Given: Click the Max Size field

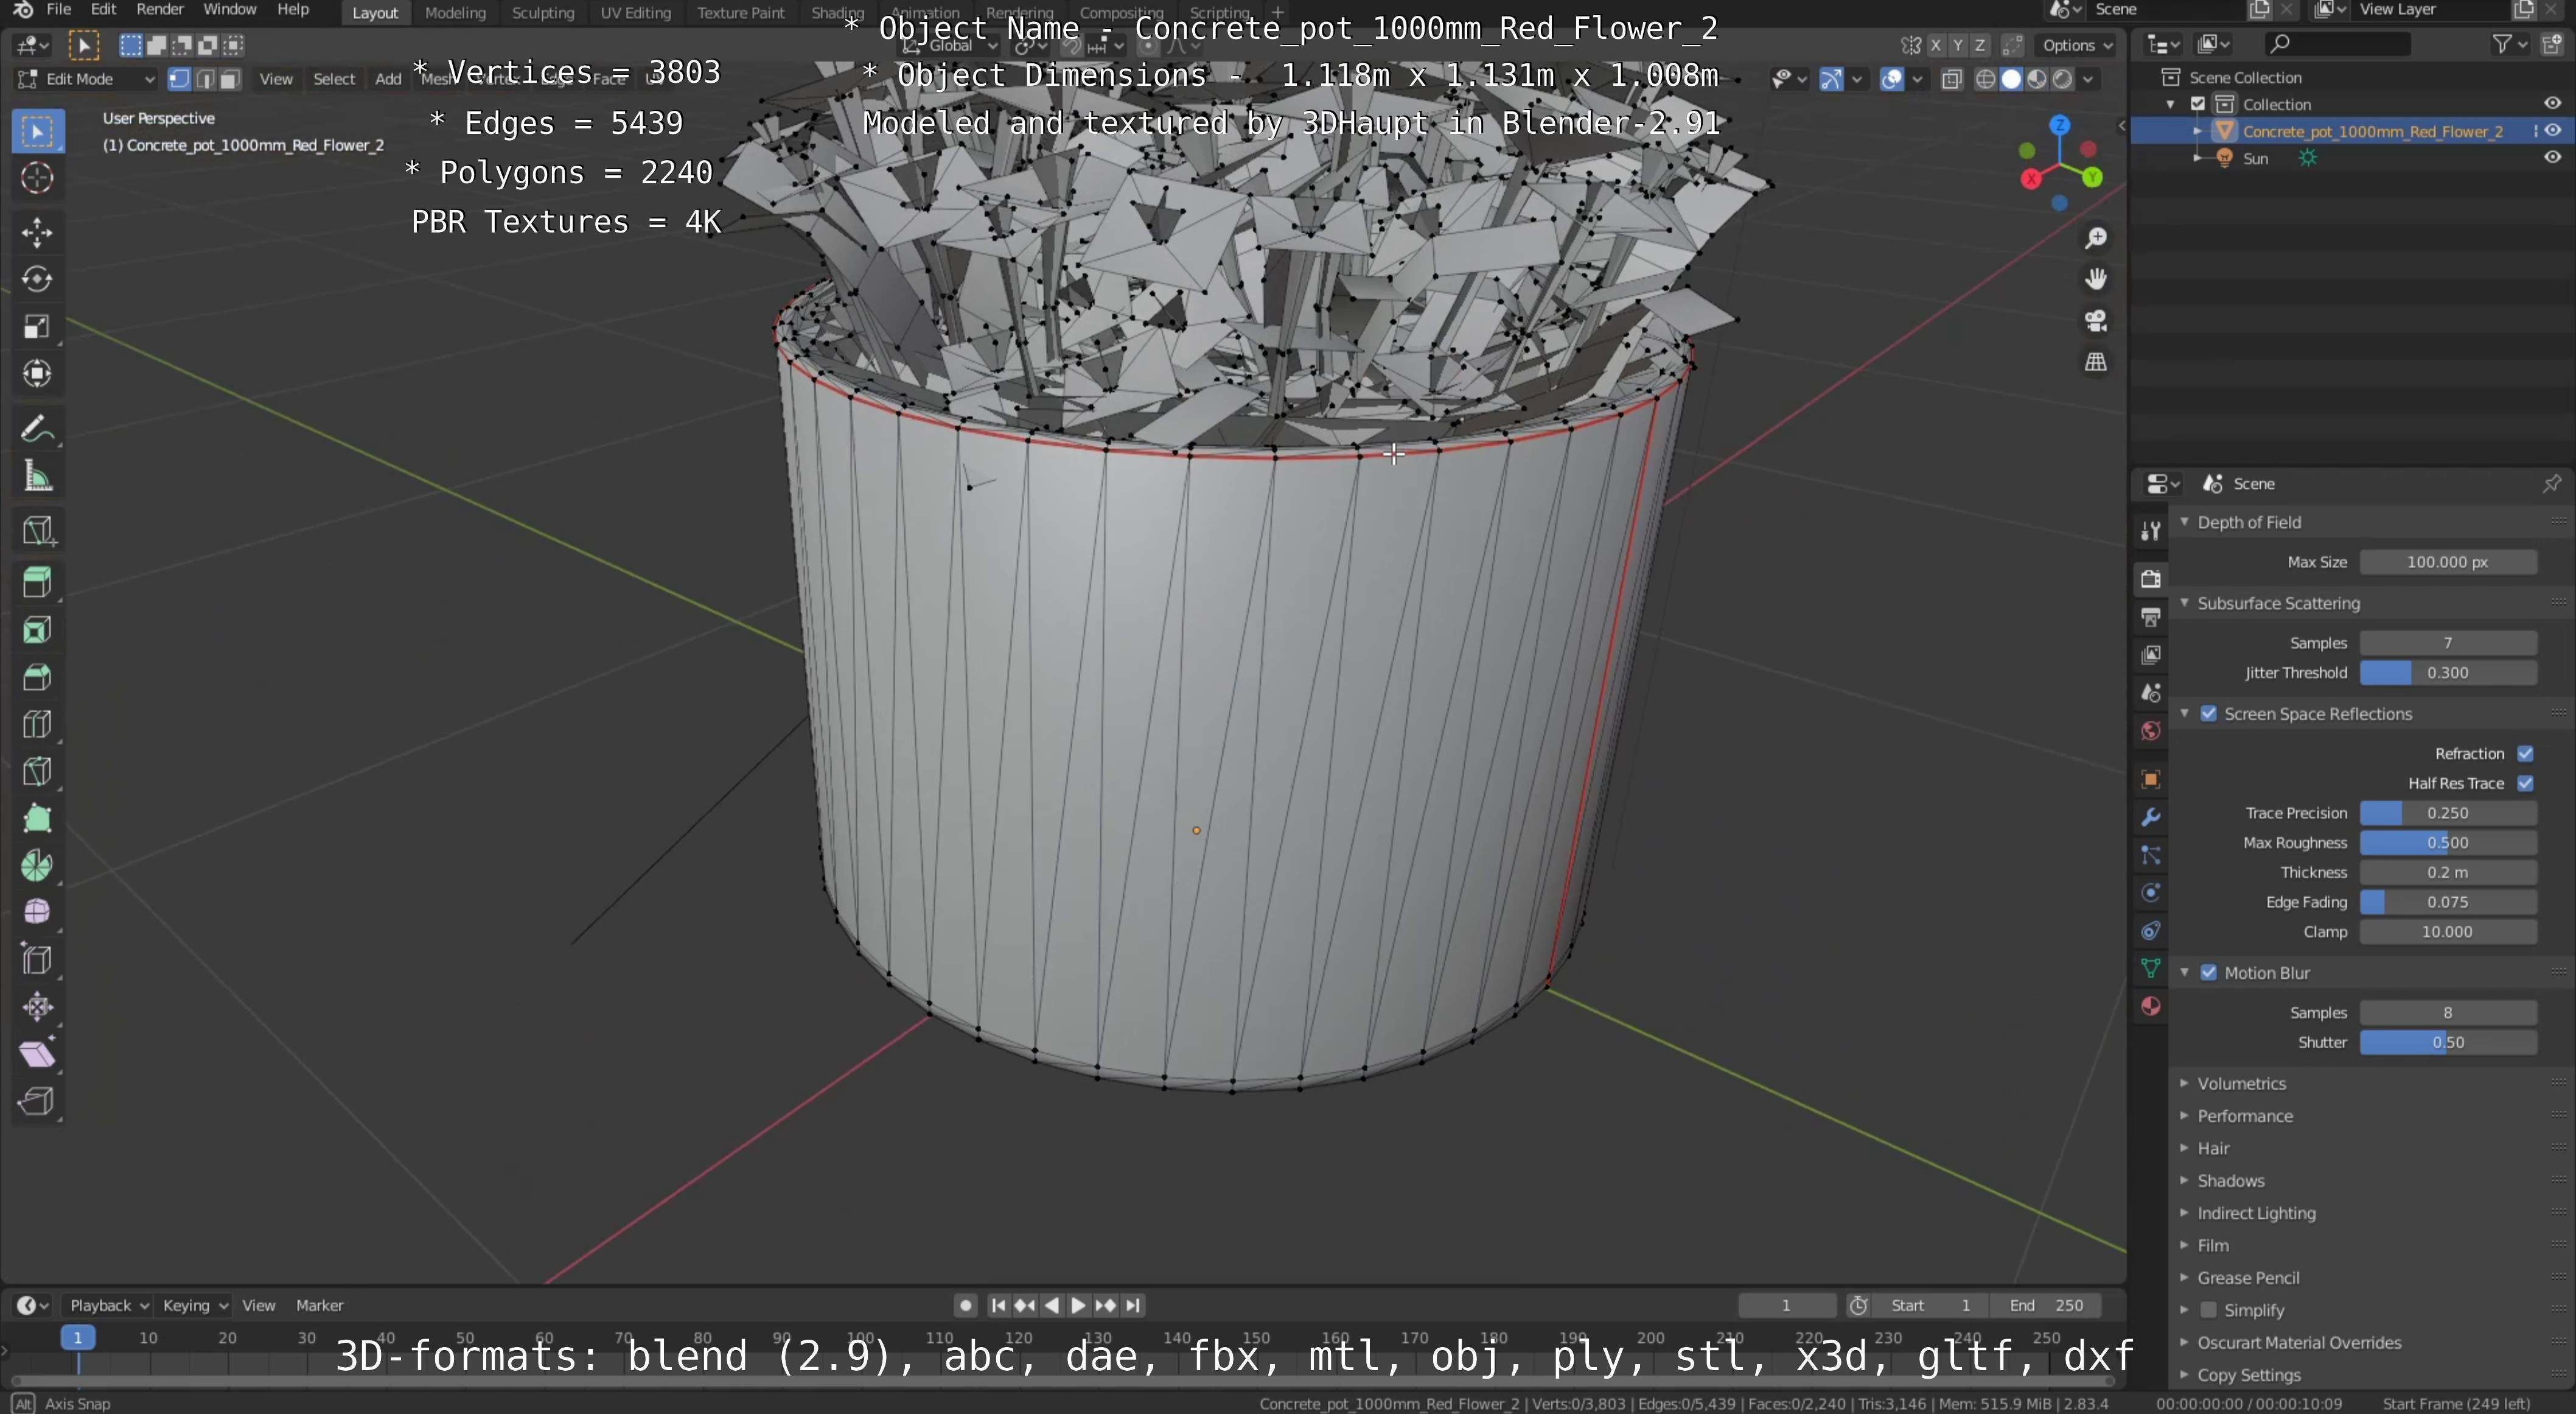Looking at the screenshot, I should click(2448, 562).
